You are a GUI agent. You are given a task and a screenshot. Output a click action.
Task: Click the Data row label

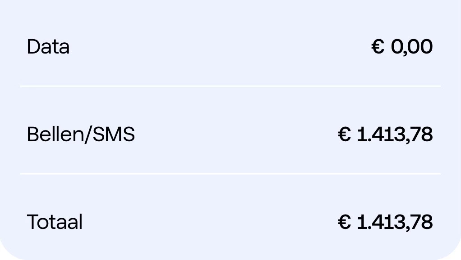coord(48,47)
